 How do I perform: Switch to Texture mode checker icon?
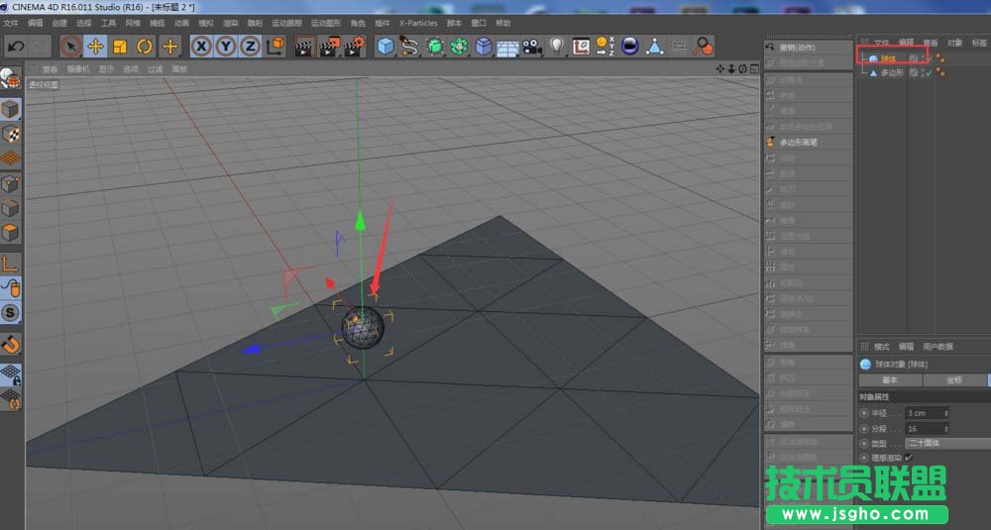tap(11, 134)
